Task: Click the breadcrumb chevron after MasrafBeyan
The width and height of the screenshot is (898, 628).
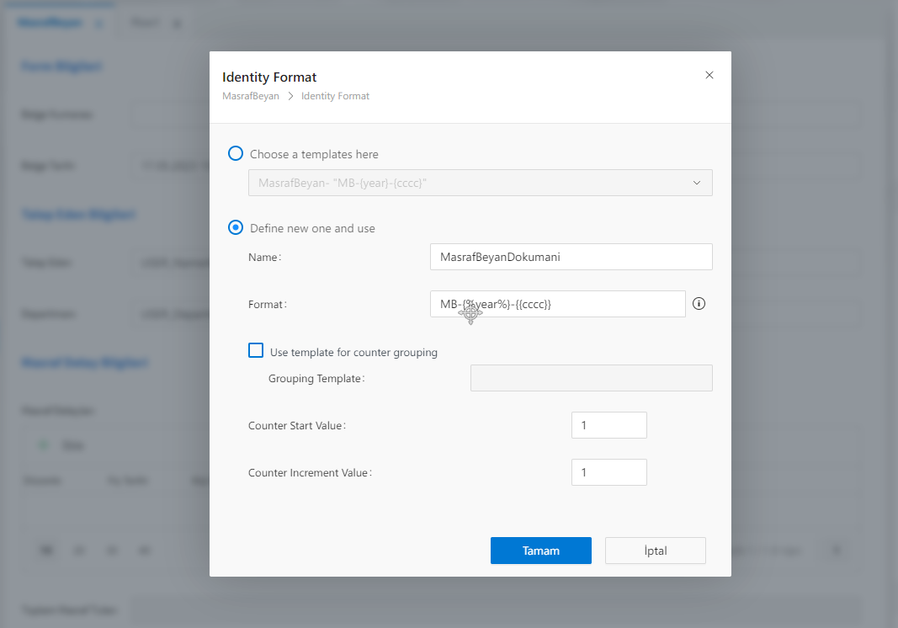Action: [x=290, y=97]
